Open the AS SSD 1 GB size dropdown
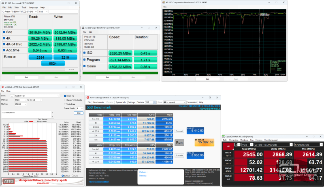 click(x=43, y=12)
